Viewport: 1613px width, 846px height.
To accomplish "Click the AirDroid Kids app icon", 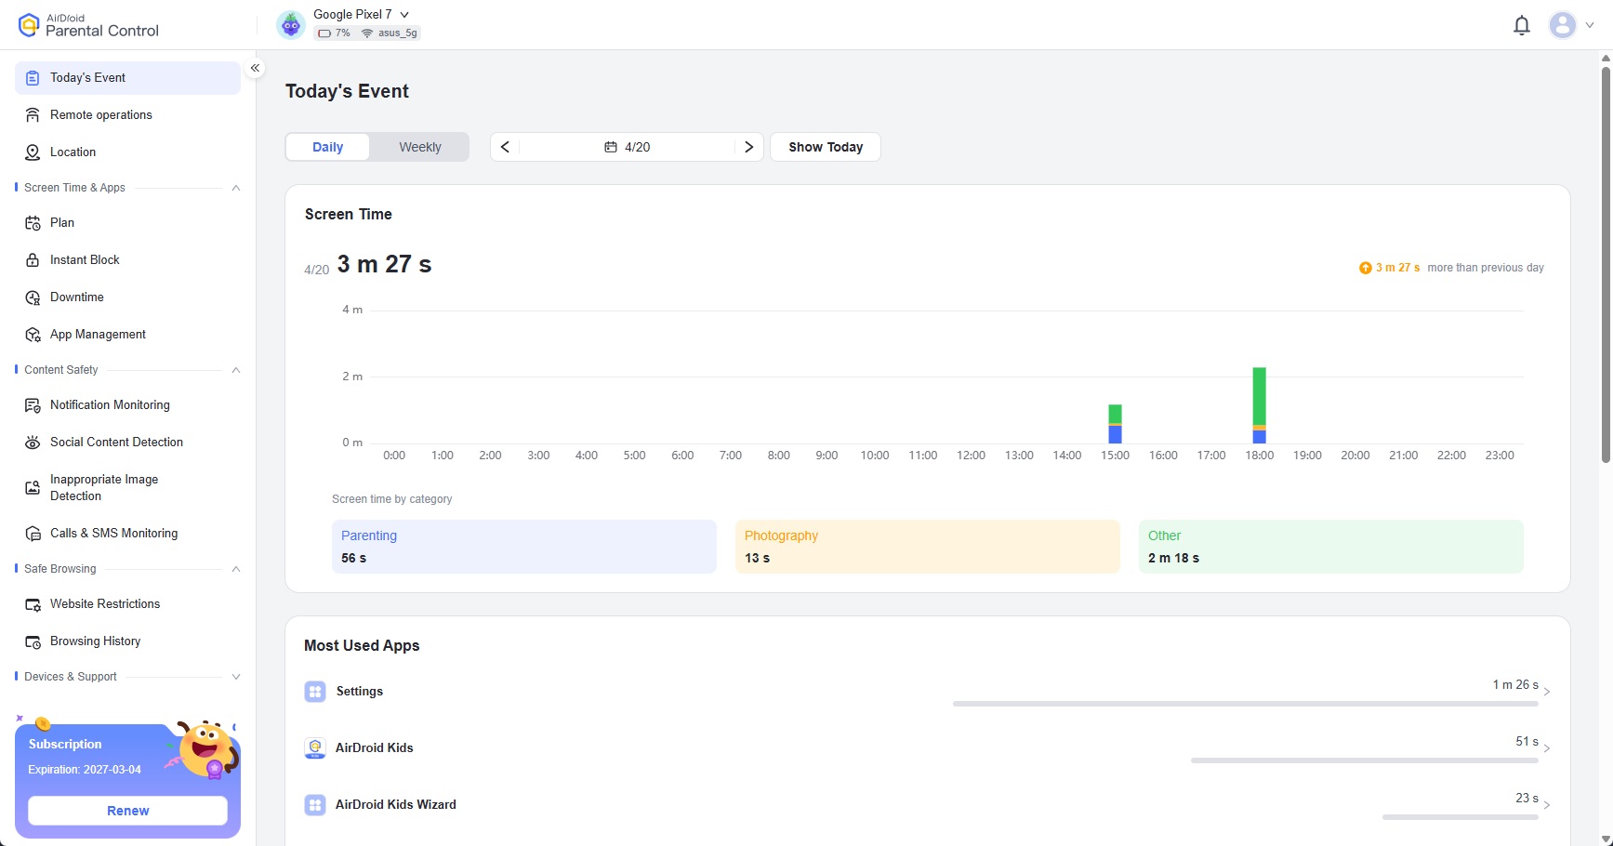I will [315, 748].
